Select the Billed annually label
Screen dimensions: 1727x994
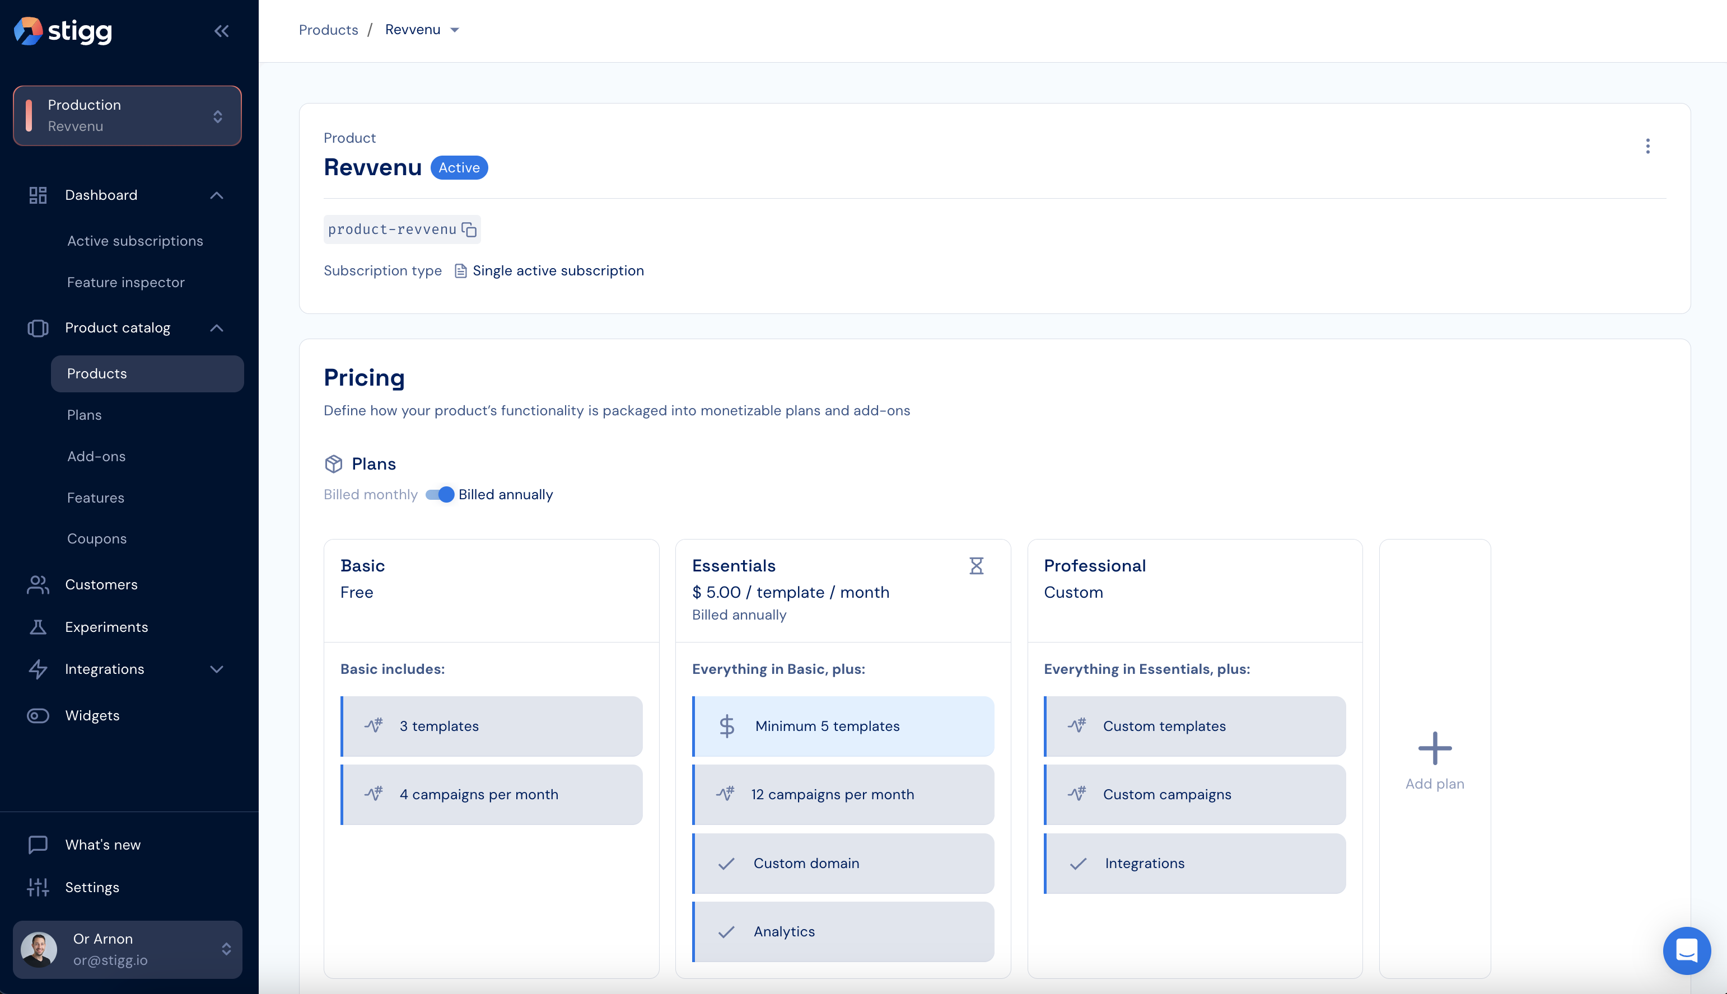505,495
